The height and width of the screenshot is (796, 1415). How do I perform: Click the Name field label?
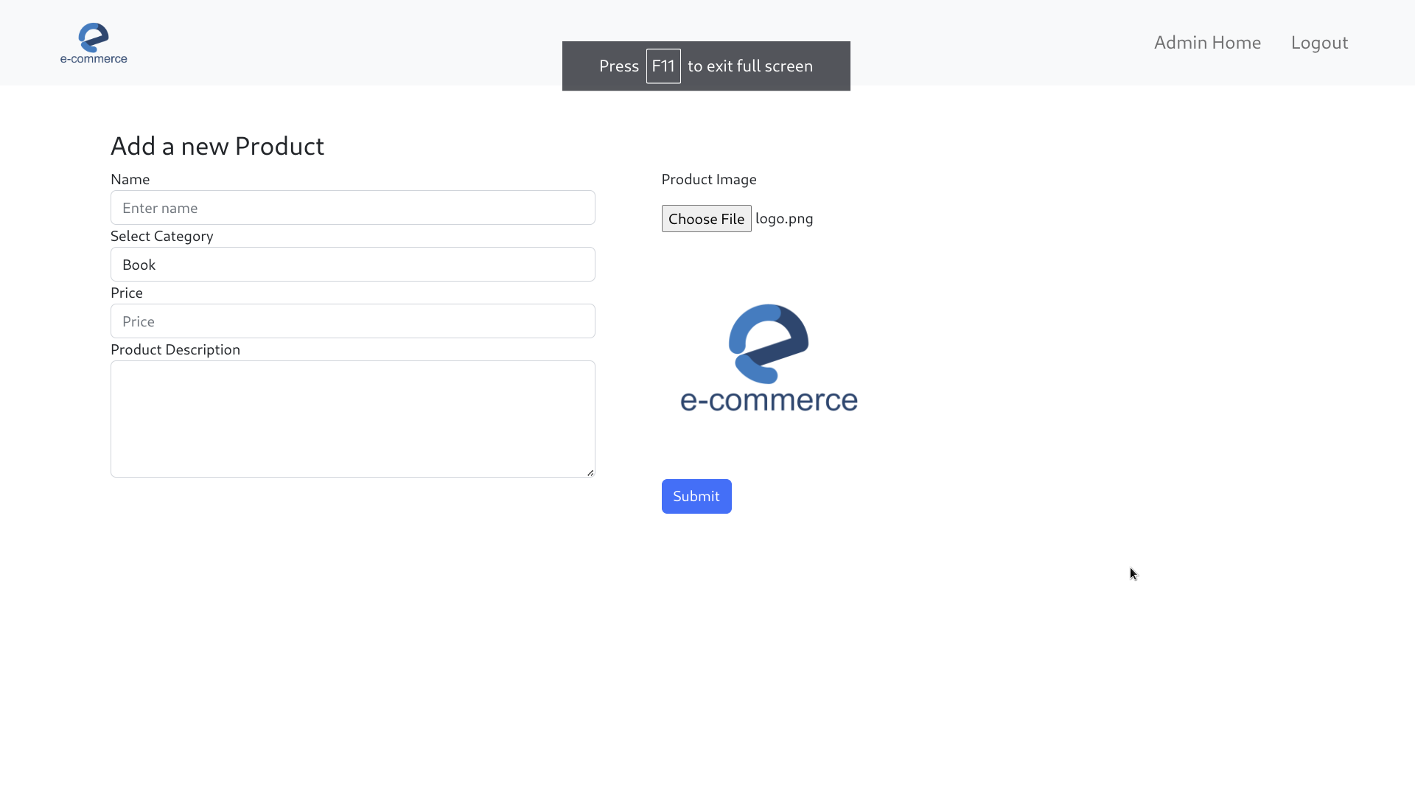(x=130, y=179)
